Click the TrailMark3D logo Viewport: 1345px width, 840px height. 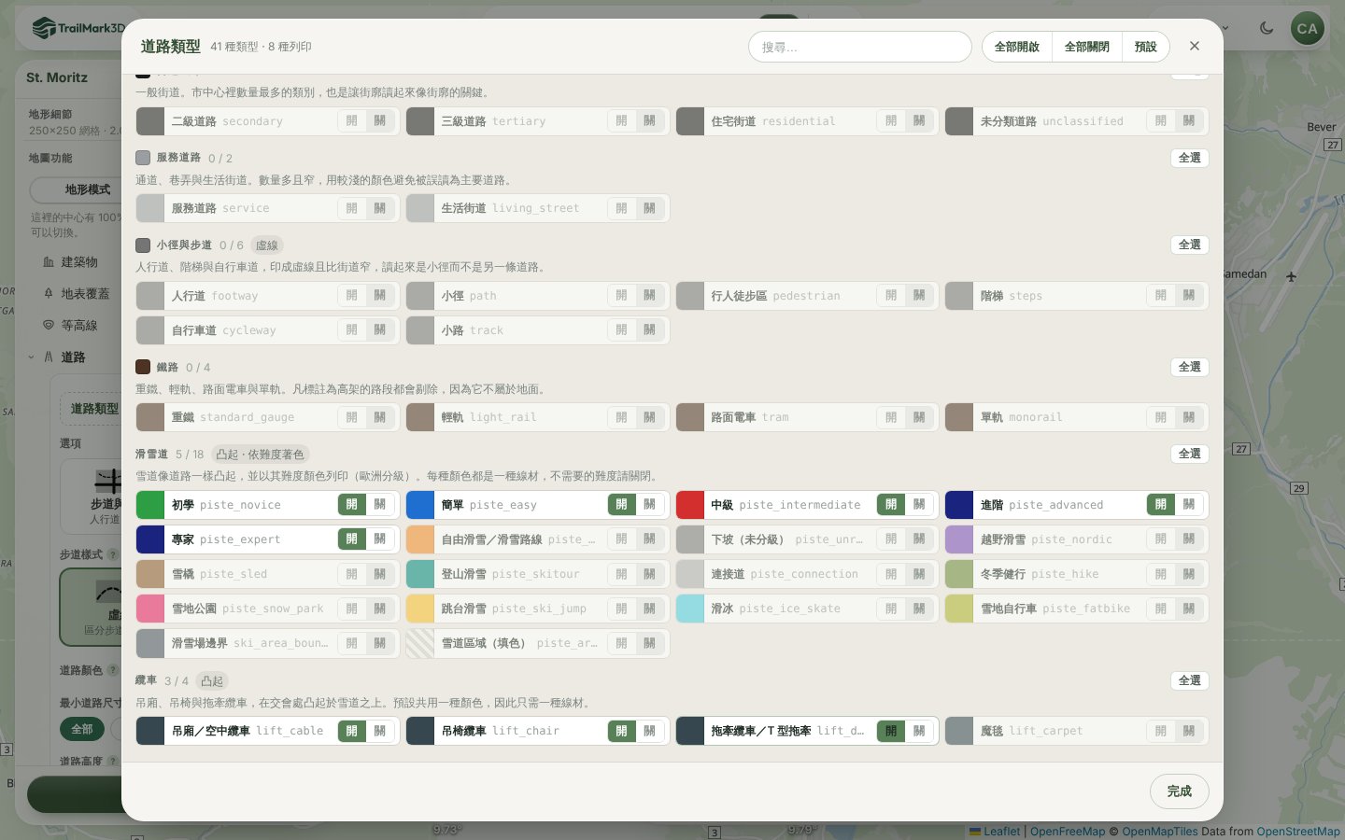coord(78,28)
